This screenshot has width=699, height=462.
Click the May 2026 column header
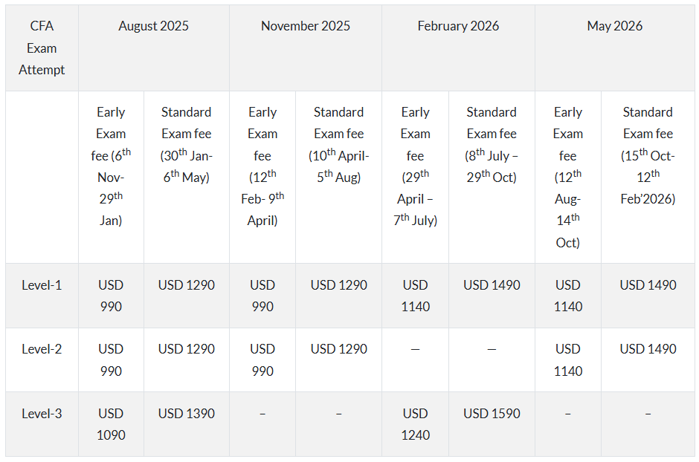(614, 26)
